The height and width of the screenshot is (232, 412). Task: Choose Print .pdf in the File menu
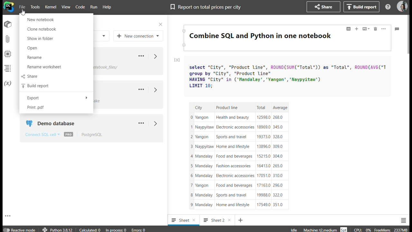[35, 107]
